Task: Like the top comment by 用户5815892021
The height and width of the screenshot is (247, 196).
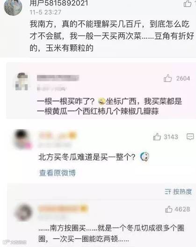Action: pyautogui.click(x=188, y=3)
